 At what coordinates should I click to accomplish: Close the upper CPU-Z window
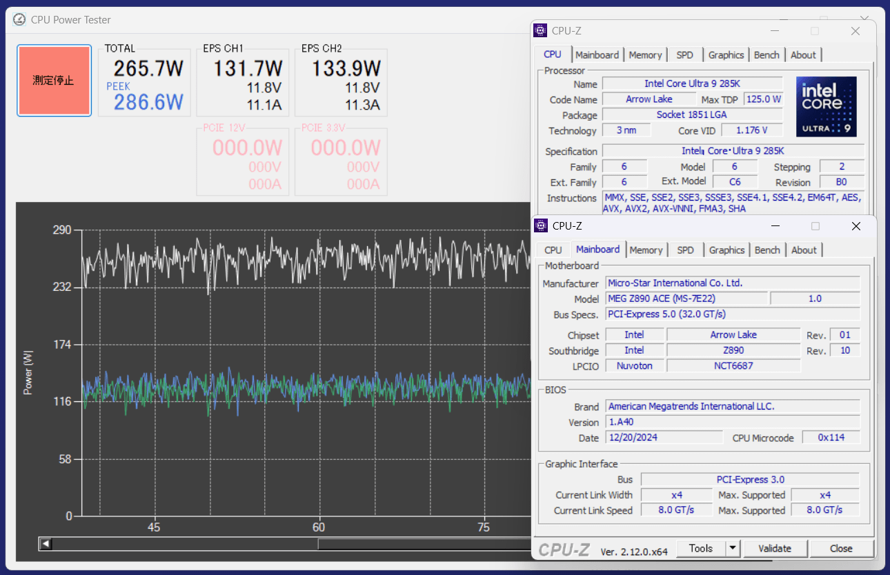tap(855, 31)
